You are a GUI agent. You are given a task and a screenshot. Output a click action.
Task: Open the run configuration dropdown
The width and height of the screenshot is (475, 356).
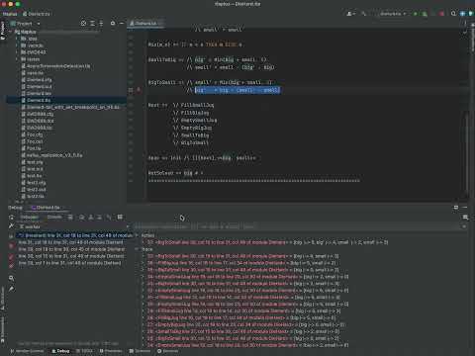pos(392,14)
